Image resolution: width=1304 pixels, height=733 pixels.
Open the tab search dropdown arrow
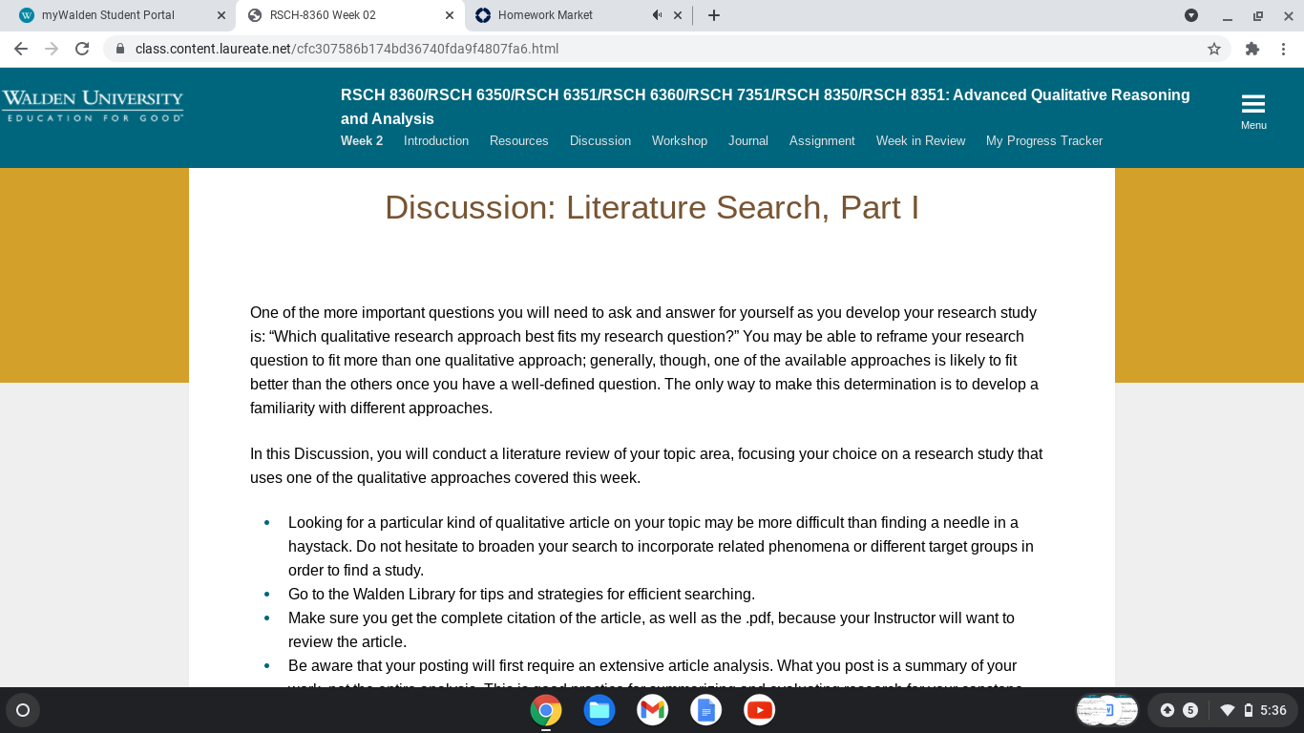point(1191,15)
